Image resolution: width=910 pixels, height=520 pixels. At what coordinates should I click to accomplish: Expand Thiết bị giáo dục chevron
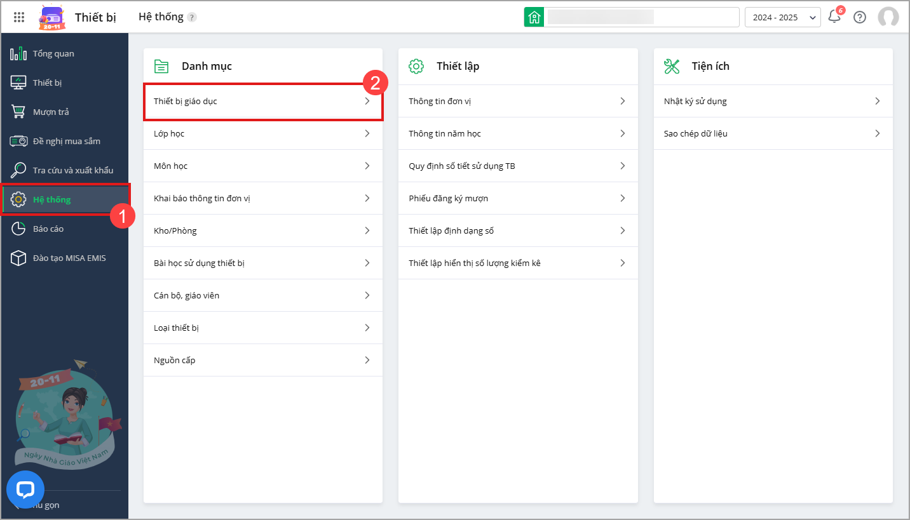[x=367, y=101]
